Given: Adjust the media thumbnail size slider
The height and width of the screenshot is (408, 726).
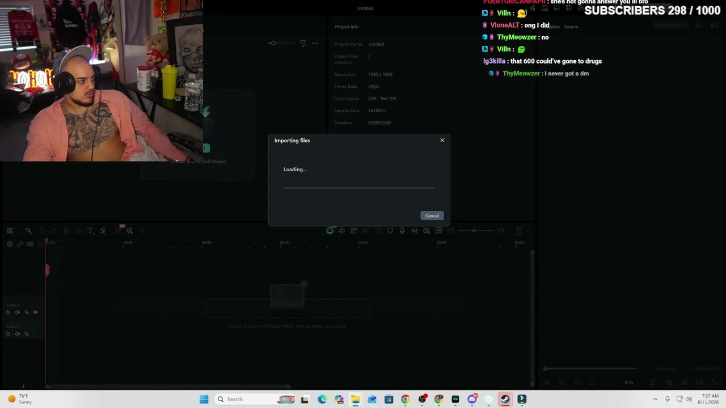Looking at the screenshot, I should [281, 43].
